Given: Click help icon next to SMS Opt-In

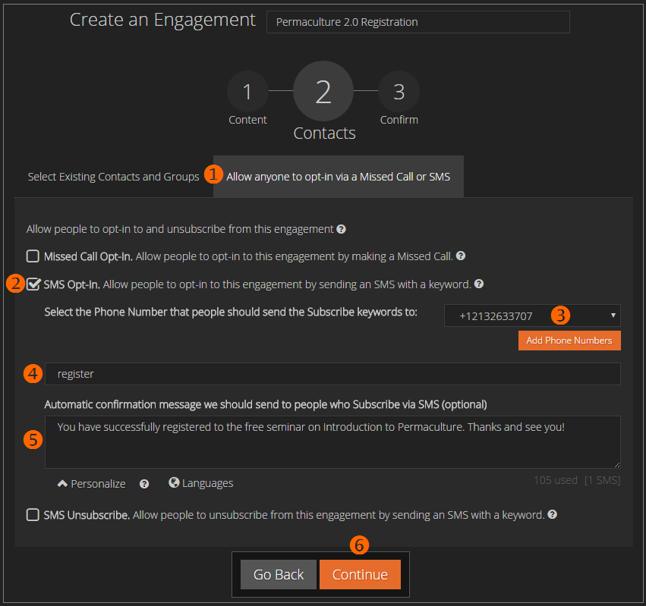Looking at the screenshot, I should [479, 284].
